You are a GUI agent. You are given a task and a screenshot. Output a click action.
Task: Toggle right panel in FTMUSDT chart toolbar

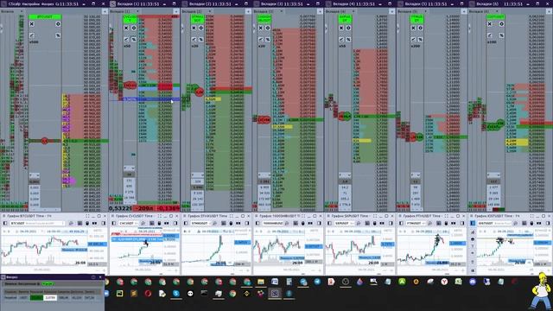coord(461,223)
